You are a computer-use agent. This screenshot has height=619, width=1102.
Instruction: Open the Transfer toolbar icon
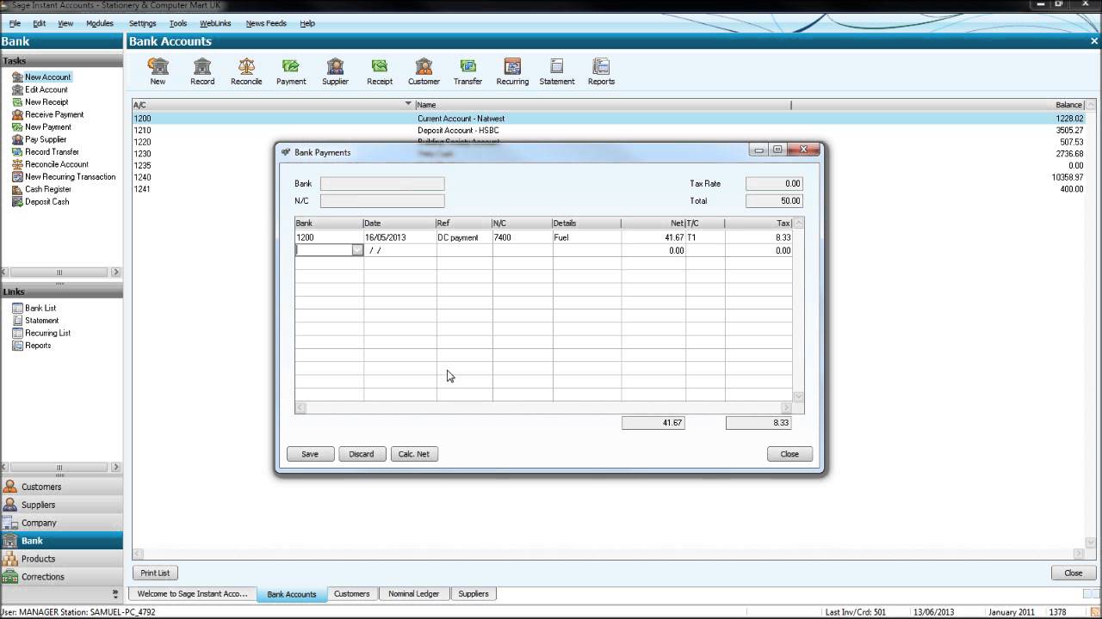tap(467, 71)
